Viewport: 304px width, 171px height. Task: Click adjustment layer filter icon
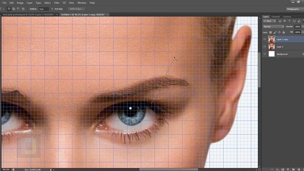(x=285, y=21)
